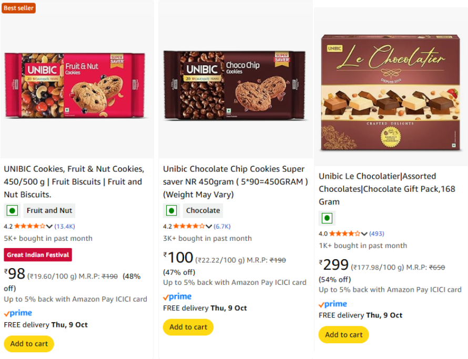468x359 pixels.
Task: Select the Fruit and Nut flavor tag
Action: [x=49, y=211]
